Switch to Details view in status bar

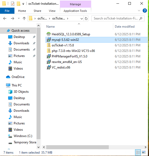click(x=138, y=152)
